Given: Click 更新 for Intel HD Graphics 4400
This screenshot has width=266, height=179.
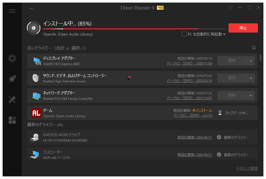Looking at the screenshot, I should [x=232, y=61].
